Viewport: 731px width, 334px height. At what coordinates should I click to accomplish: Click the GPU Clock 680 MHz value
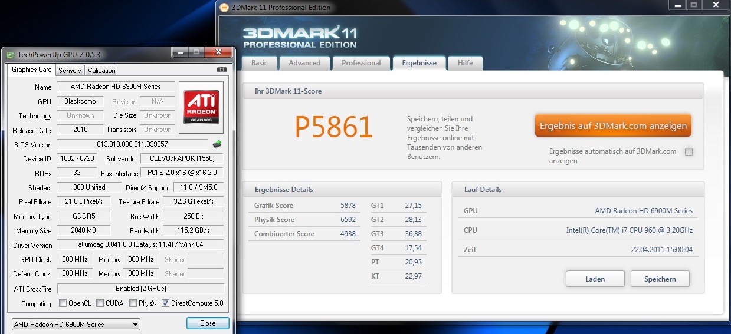75,260
